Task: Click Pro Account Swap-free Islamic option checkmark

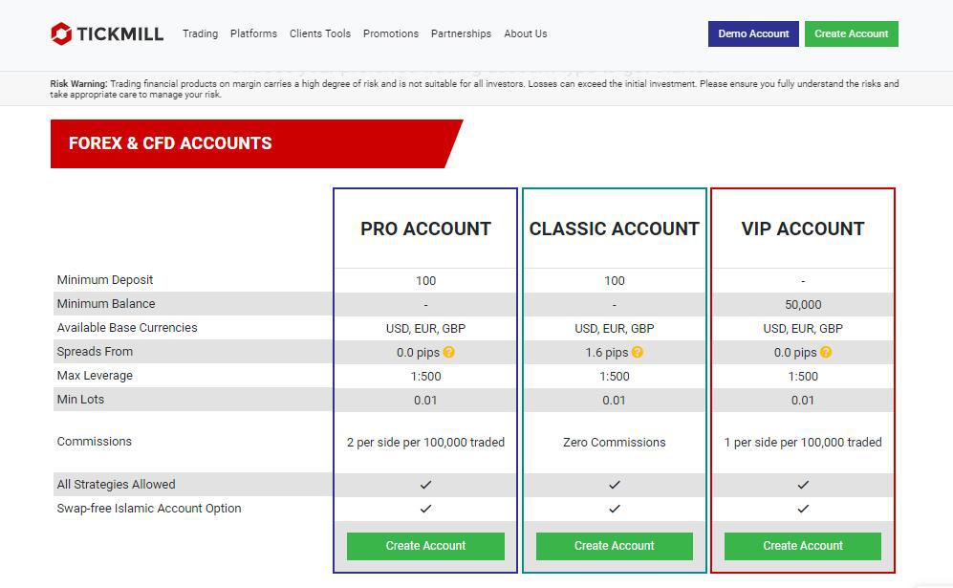Action: tap(425, 509)
